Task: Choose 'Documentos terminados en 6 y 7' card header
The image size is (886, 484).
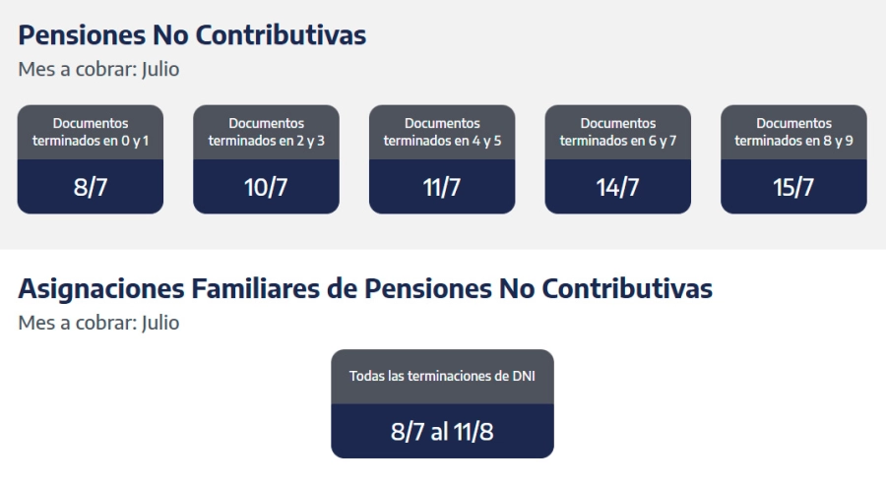Action: (618, 132)
